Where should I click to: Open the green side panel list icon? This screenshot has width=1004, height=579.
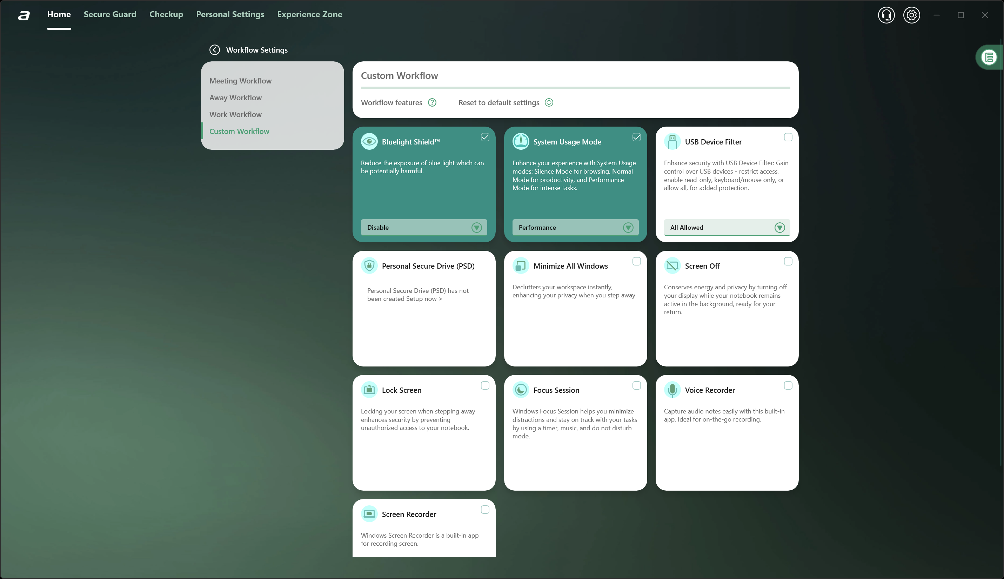click(989, 57)
